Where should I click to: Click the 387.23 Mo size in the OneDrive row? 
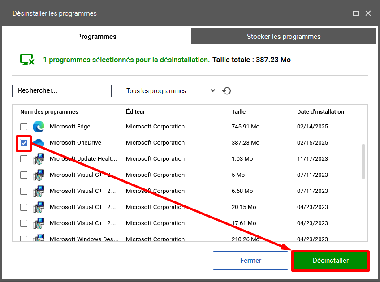[x=245, y=143]
